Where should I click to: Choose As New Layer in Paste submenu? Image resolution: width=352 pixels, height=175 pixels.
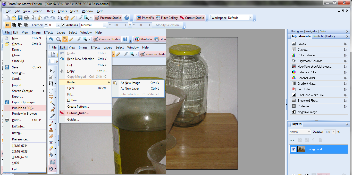tap(138, 89)
